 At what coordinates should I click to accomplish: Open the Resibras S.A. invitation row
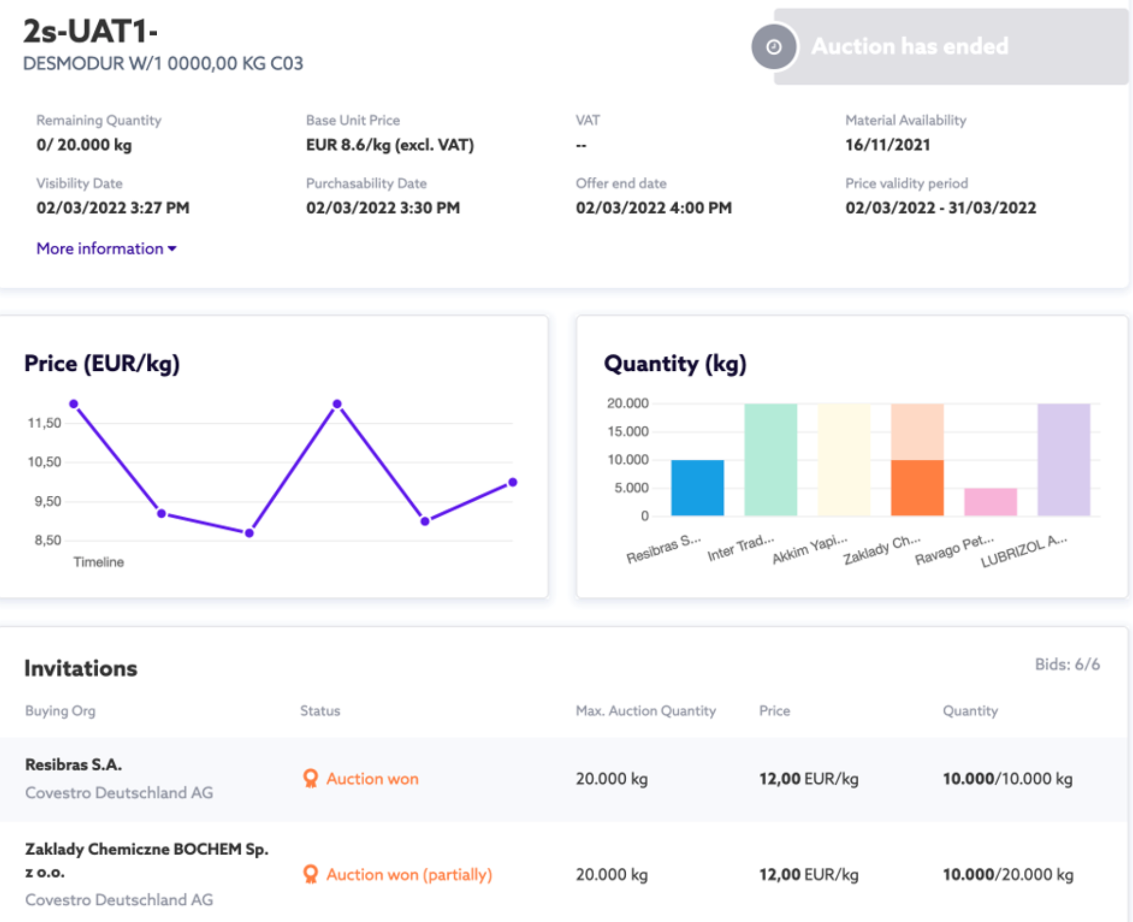tap(563, 779)
